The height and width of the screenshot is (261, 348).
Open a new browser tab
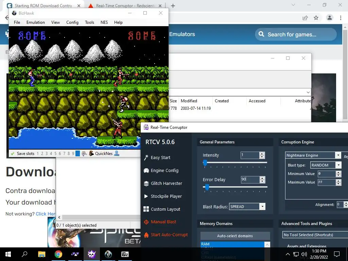pos(173,6)
